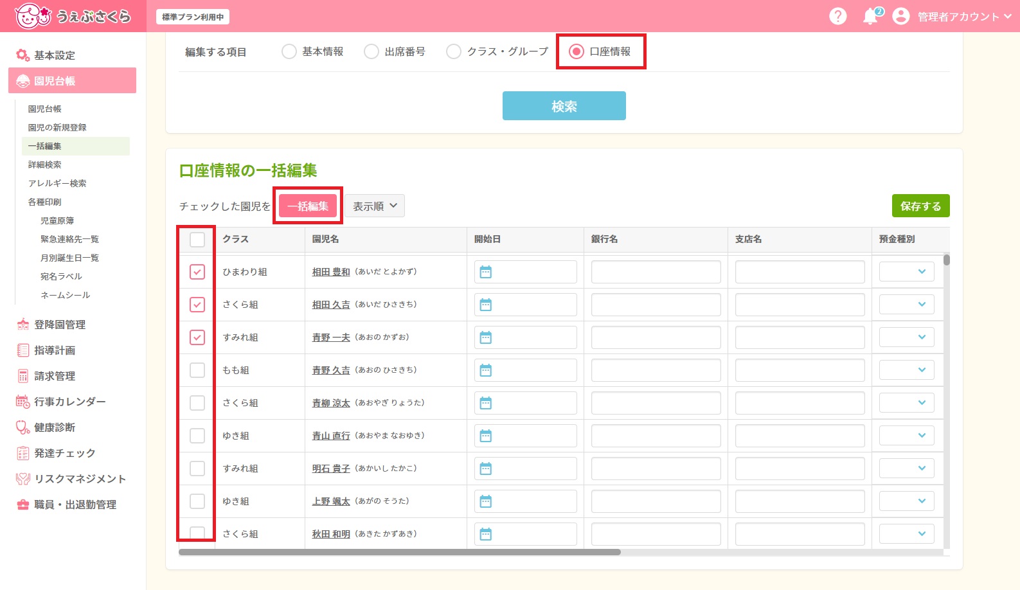Open the start date calendar for 上野 颯太
The width and height of the screenshot is (1020, 590).
[x=486, y=501]
